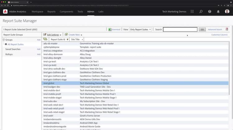
Task: Open the help question mark icon
Action: click(209, 11)
